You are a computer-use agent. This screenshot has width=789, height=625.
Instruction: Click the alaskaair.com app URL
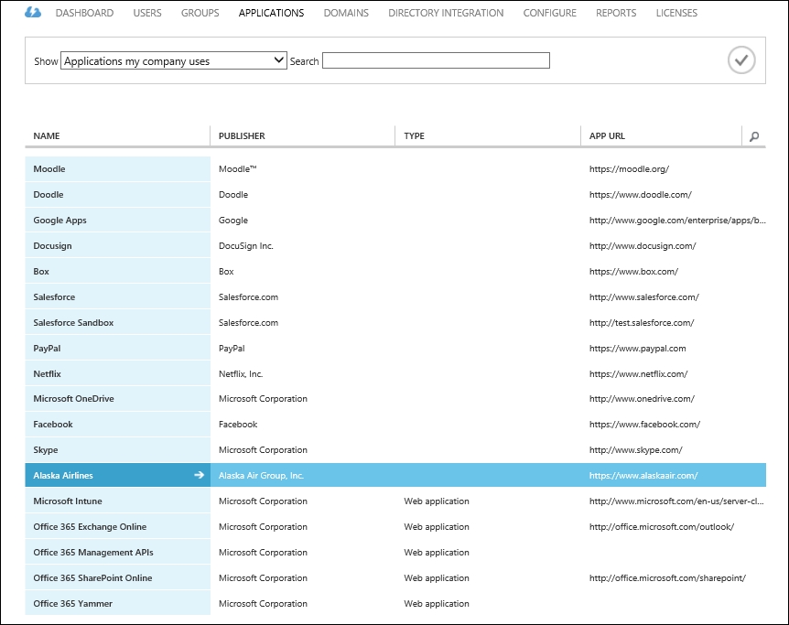(x=643, y=476)
